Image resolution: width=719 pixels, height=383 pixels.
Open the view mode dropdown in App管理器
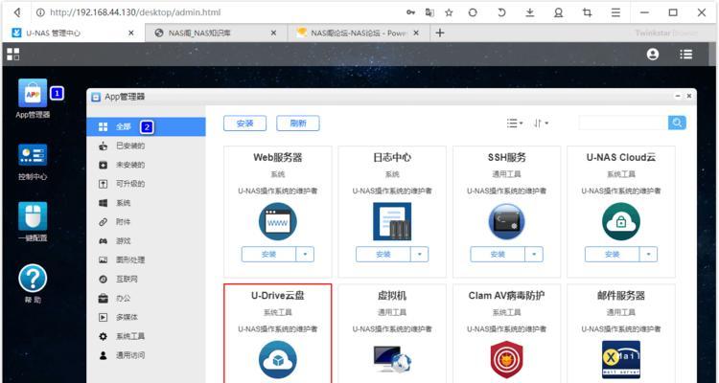[515, 123]
